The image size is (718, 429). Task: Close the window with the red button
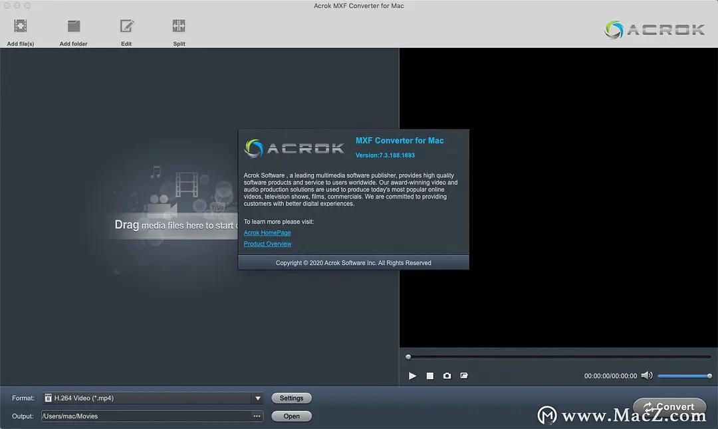7,5
